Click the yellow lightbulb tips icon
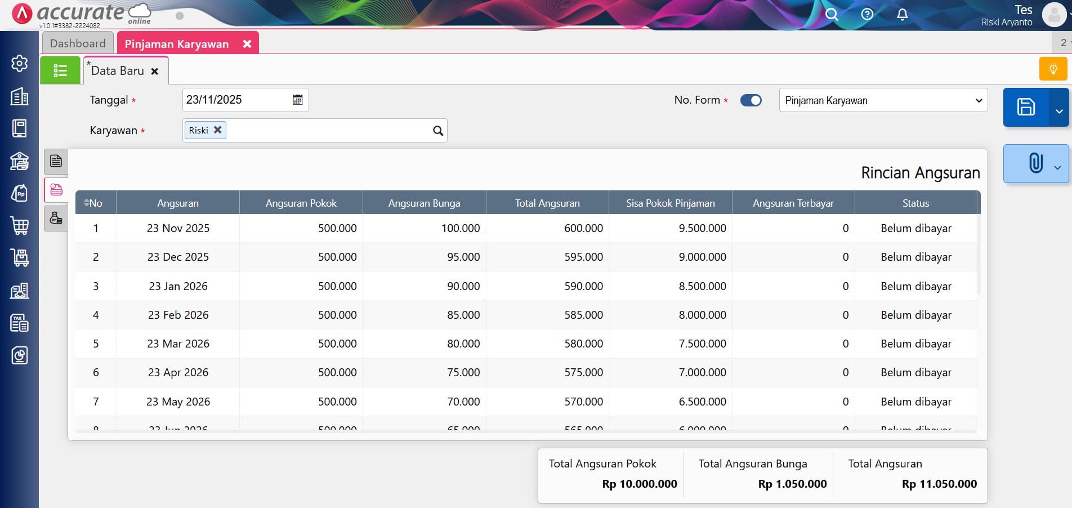The width and height of the screenshot is (1072, 508). [1053, 69]
